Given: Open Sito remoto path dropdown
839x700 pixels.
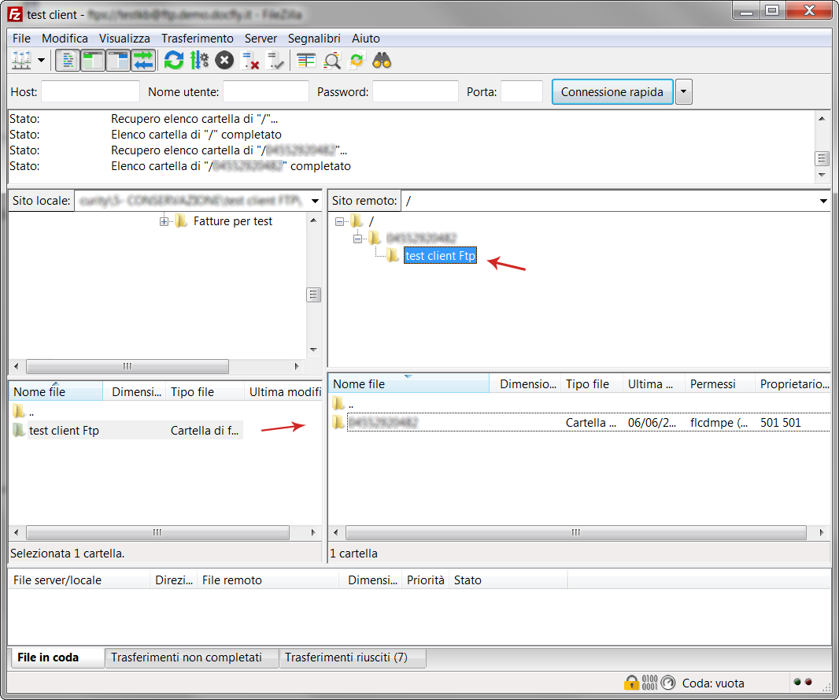Looking at the screenshot, I should (823, 201).
